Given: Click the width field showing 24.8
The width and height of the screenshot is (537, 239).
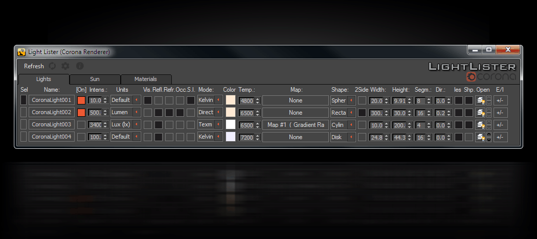Looking at the screenshot, I should 377,137.
